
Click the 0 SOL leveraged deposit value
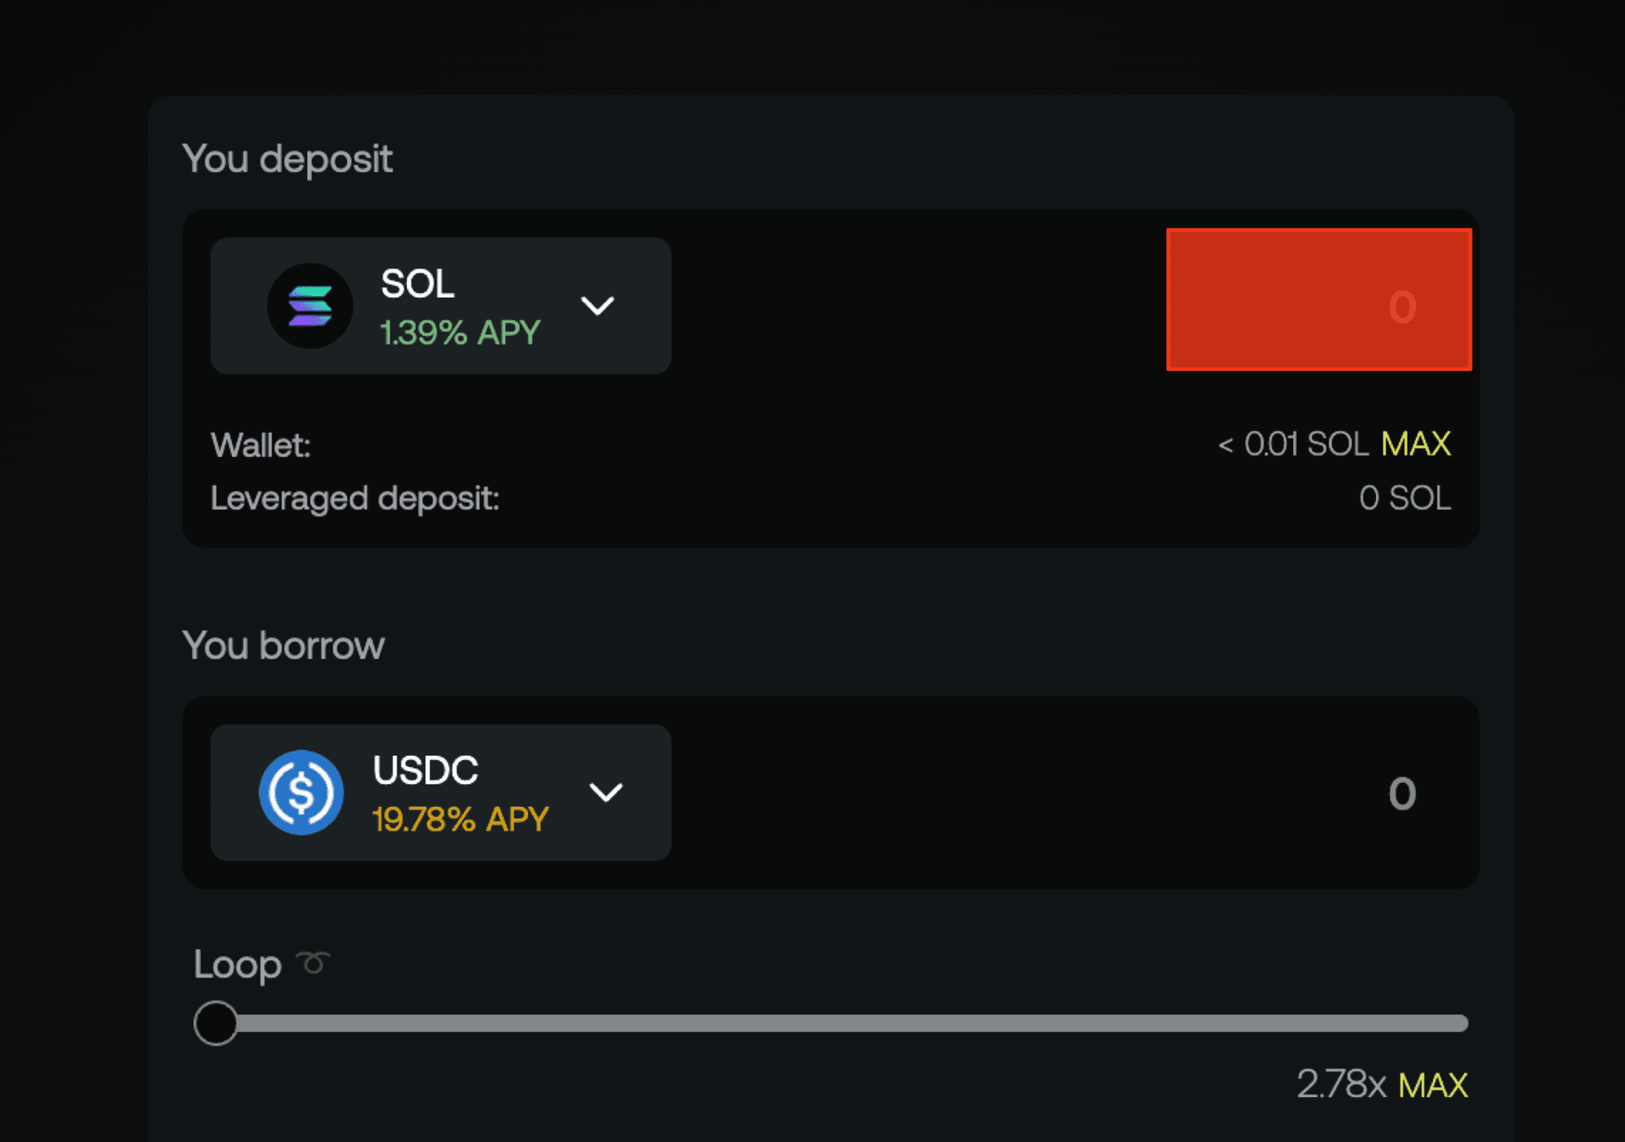point(1405,498)
